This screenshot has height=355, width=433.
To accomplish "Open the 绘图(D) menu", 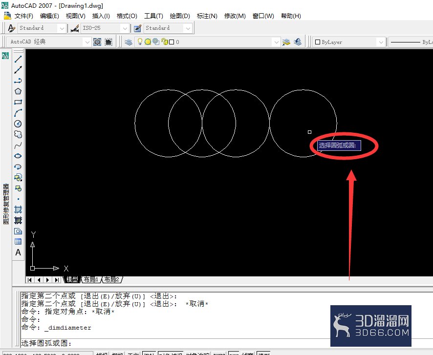I will [180, 16].
